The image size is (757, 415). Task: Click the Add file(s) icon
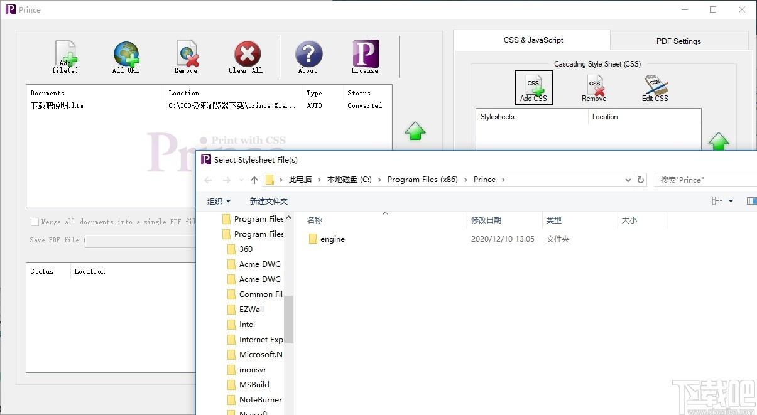coord(65,55)
